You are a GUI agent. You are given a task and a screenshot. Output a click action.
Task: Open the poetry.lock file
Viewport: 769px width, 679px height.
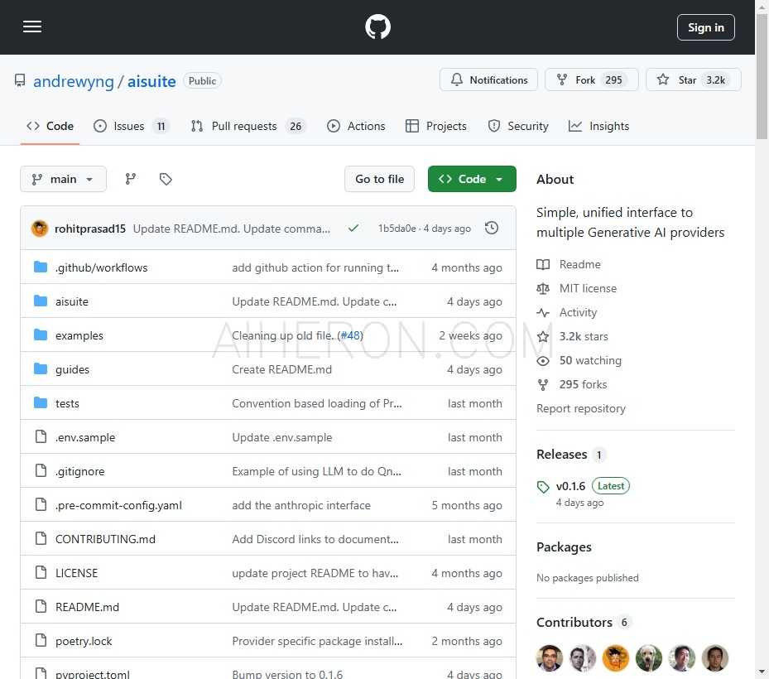coord(84,641)
